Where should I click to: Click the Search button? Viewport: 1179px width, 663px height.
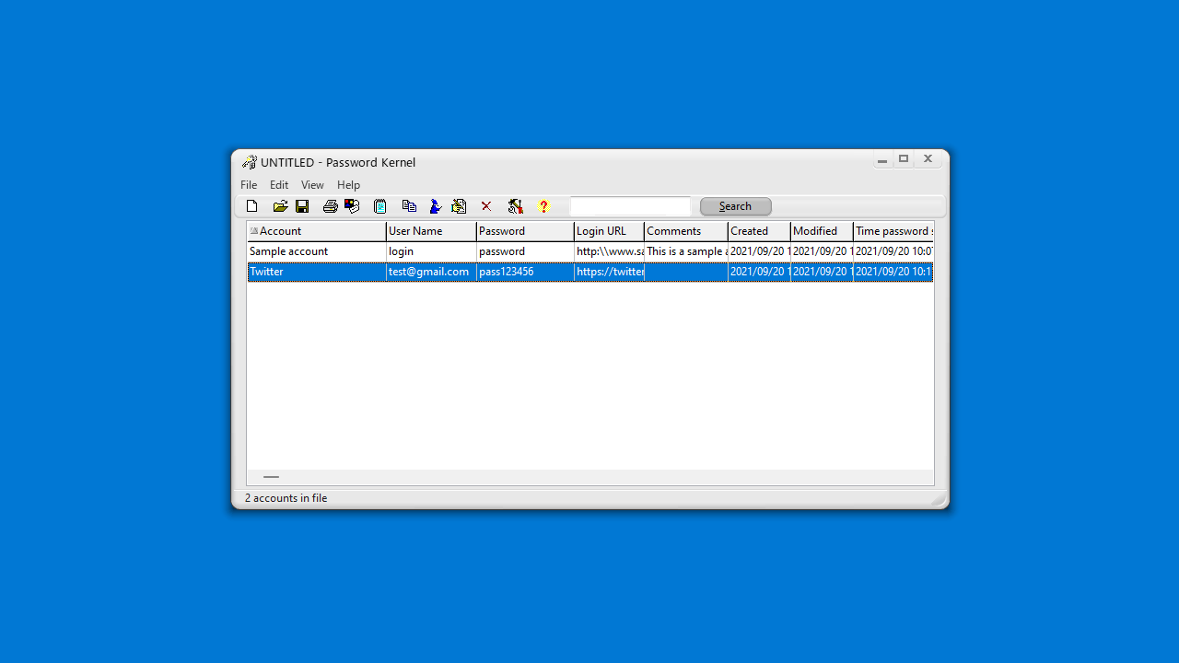pos(735,206)
